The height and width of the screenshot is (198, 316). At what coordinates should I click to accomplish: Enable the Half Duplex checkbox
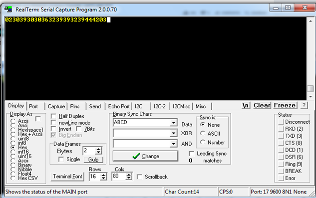tap(53, 116)
